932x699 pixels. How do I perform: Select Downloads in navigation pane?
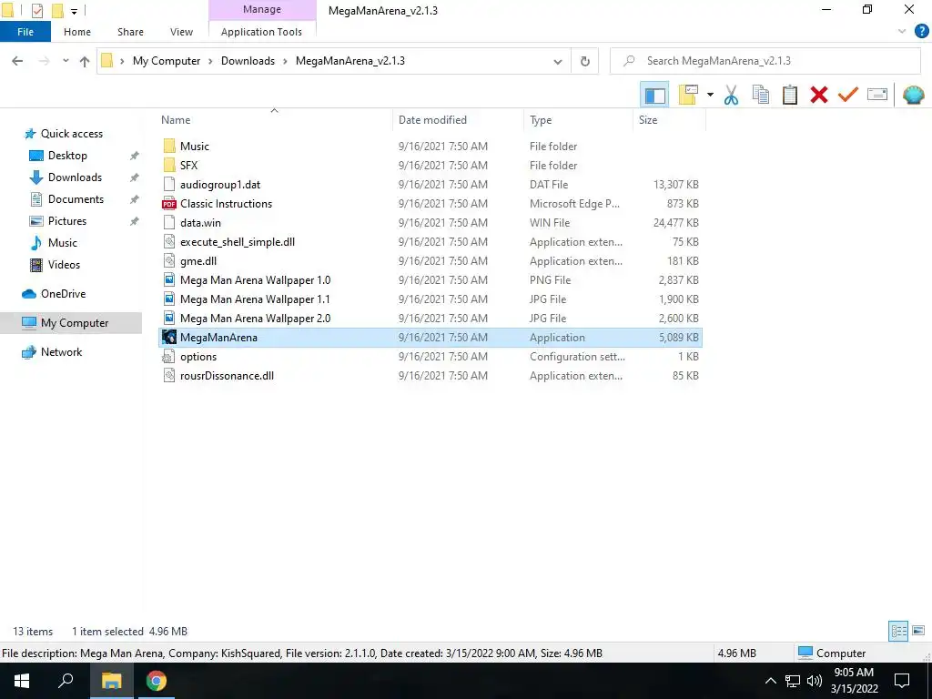75,177
